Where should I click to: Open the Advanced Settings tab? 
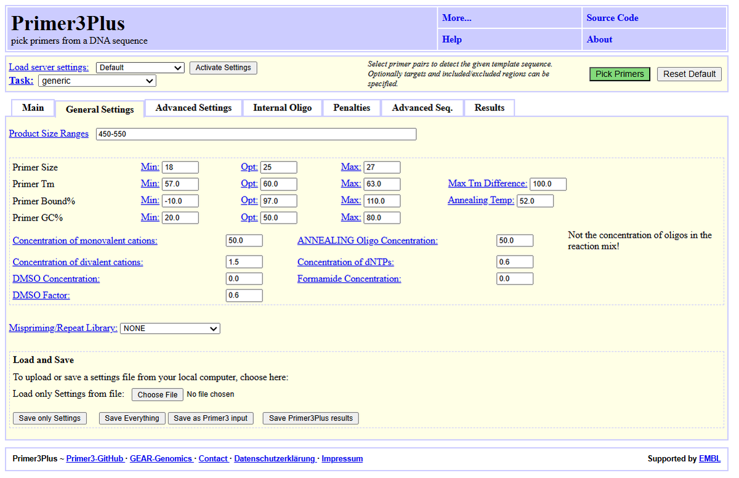(193, 108)
